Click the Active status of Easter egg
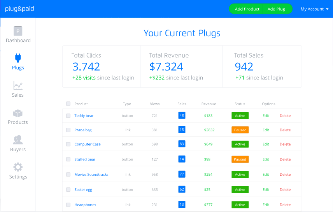The width and height of the screenshot is (333, 212). (240, 189)
